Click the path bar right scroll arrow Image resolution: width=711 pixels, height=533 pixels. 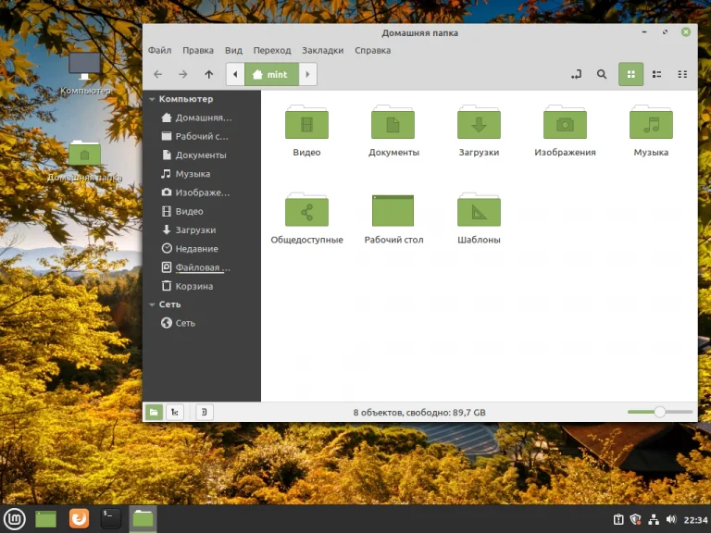(308, 75)
